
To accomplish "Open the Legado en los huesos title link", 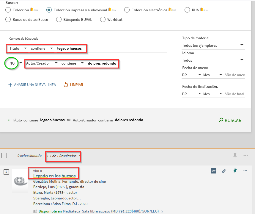I will tap(54, 176).
